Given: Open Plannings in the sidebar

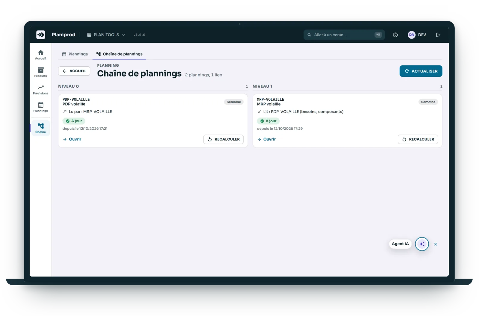Looking at the screenshot, I should click(41, 107).
